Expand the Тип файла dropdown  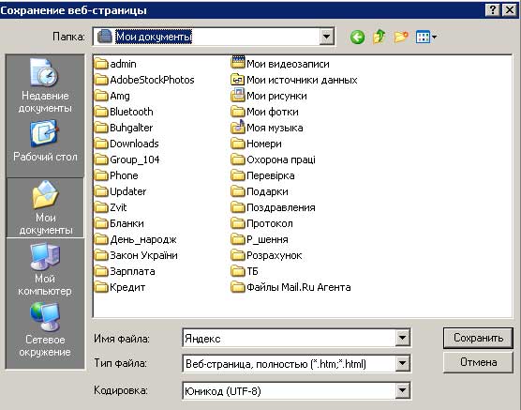(402, 363)
